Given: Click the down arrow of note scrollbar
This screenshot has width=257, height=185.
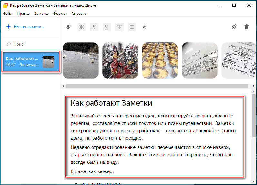Looking at the screenshot, I should pyautogui.click(x=253, y=181).
